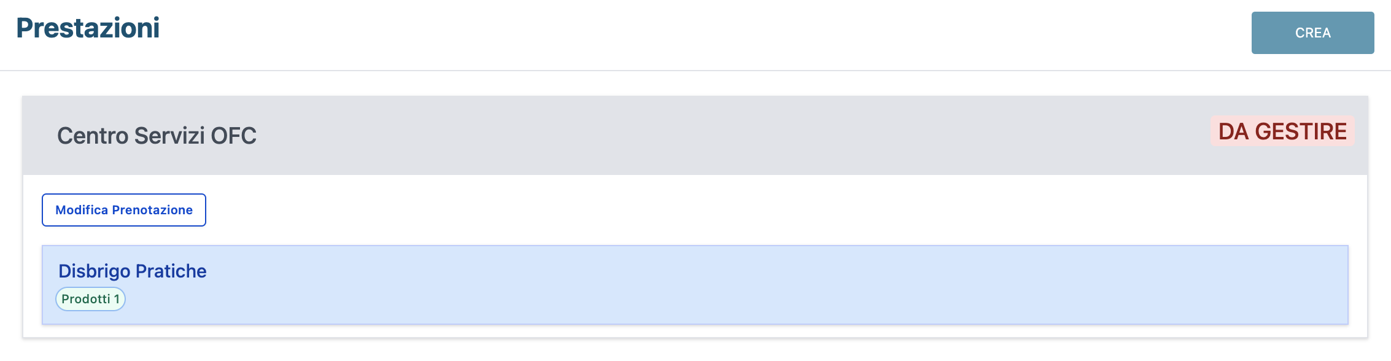Select the Centro Servizi OFC heading
Viewport: 1391px width, 361px height.
coord(157,136)
